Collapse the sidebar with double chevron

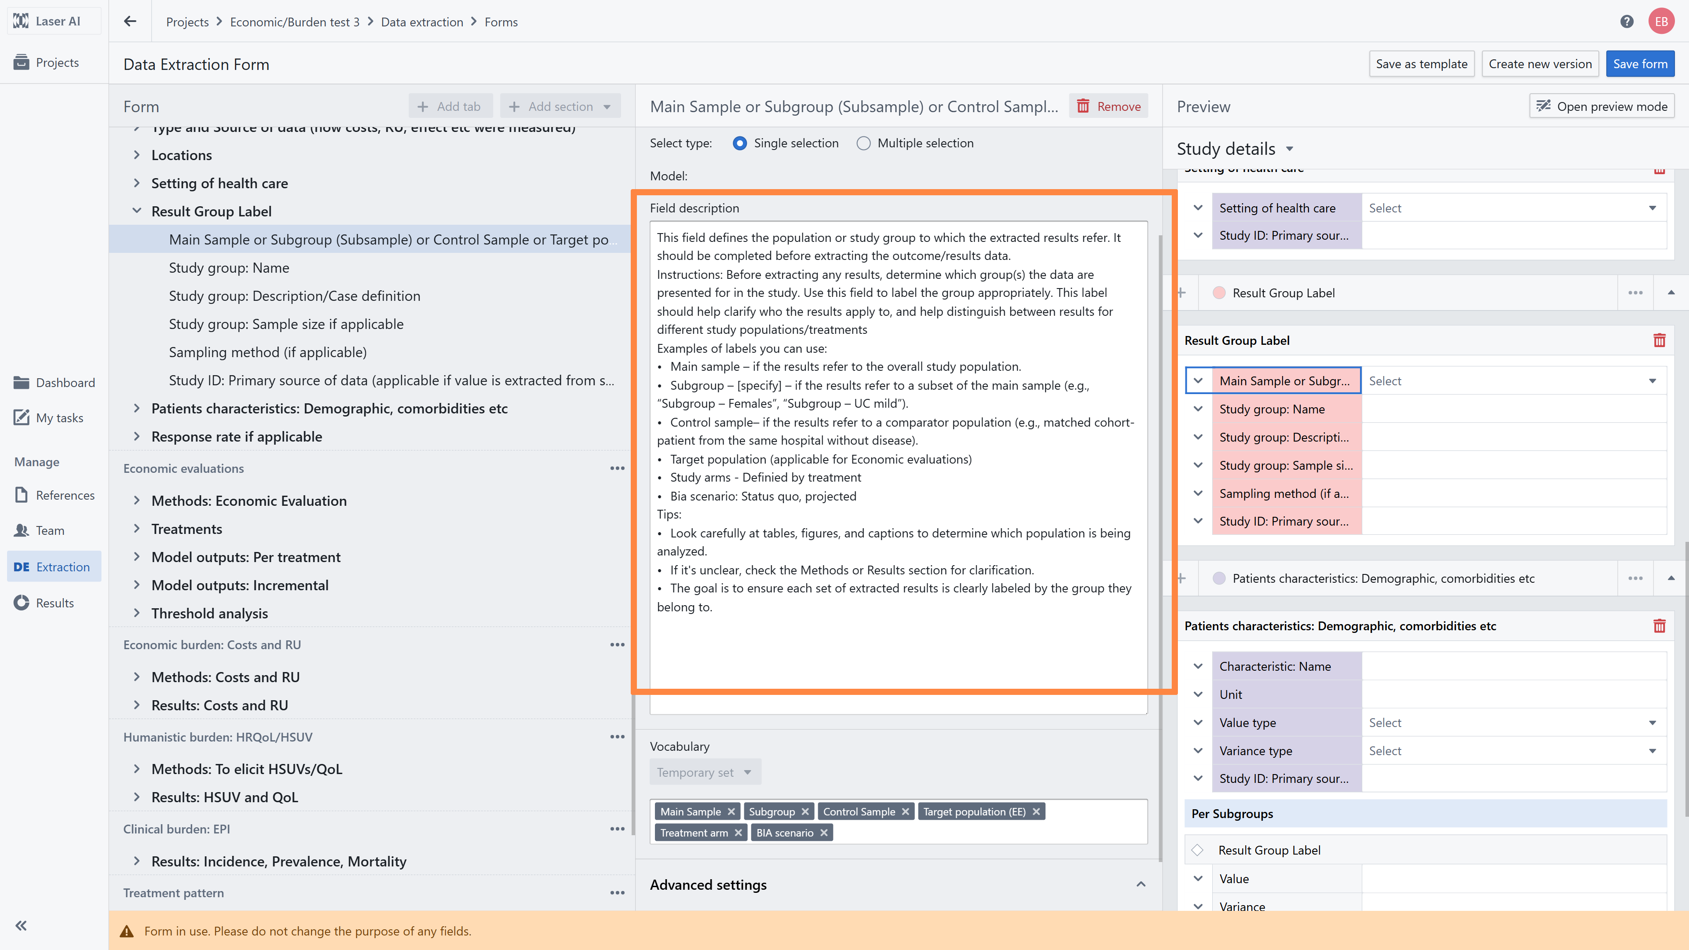coord(21,926)
